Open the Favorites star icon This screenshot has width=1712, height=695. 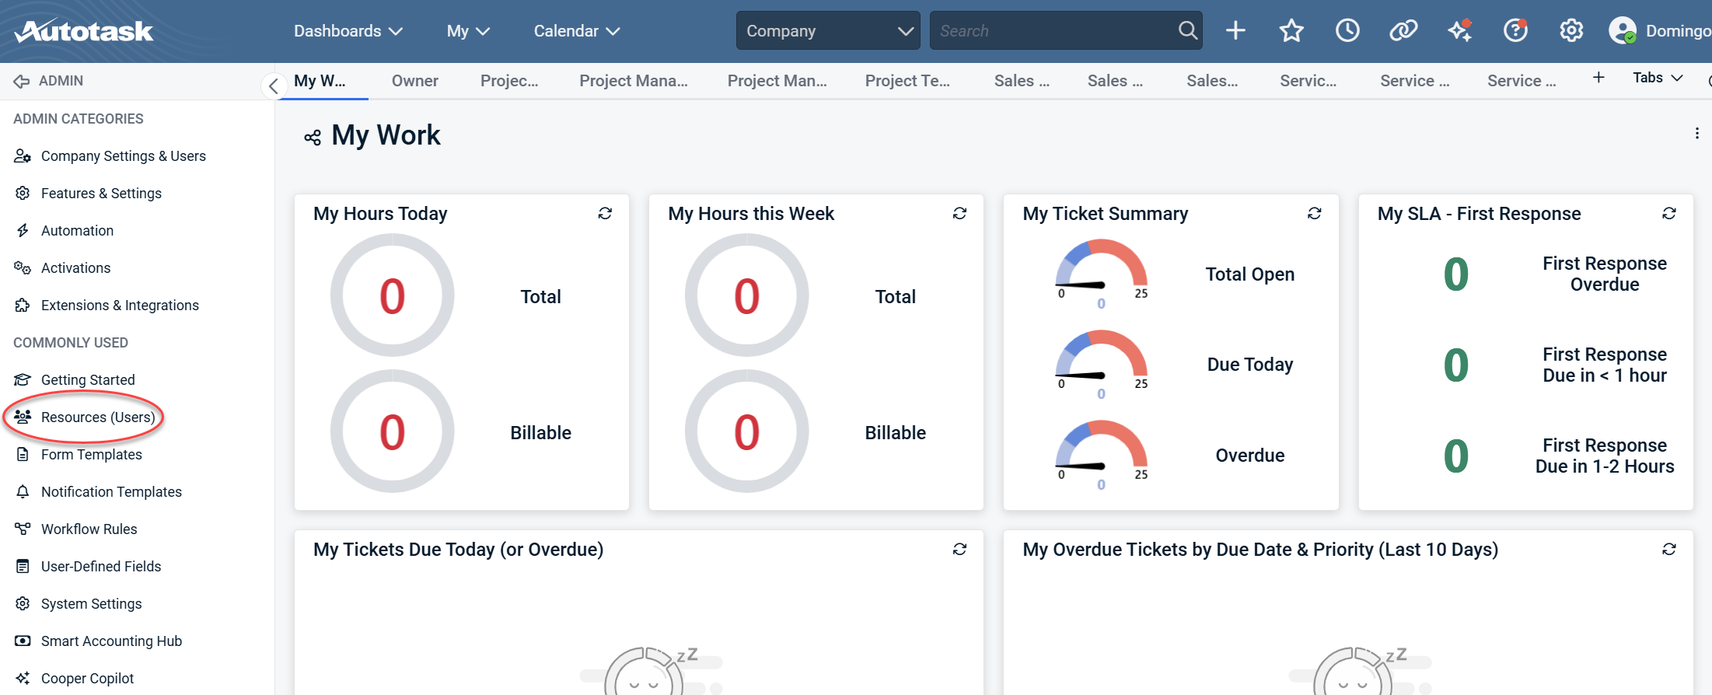[x=1291, y=31]
